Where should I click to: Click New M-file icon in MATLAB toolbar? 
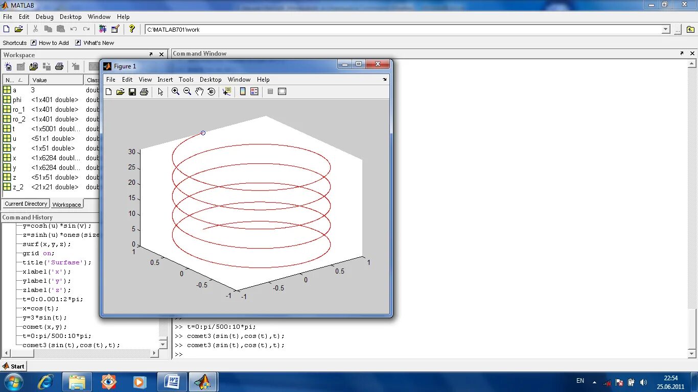point(7,29)
